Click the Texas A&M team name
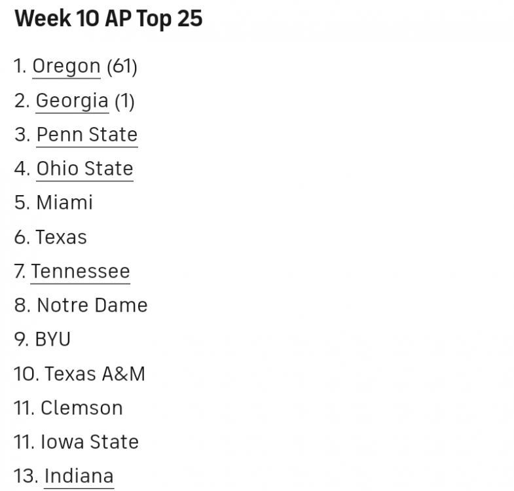 pyautogui.click(x=95, y=374)
